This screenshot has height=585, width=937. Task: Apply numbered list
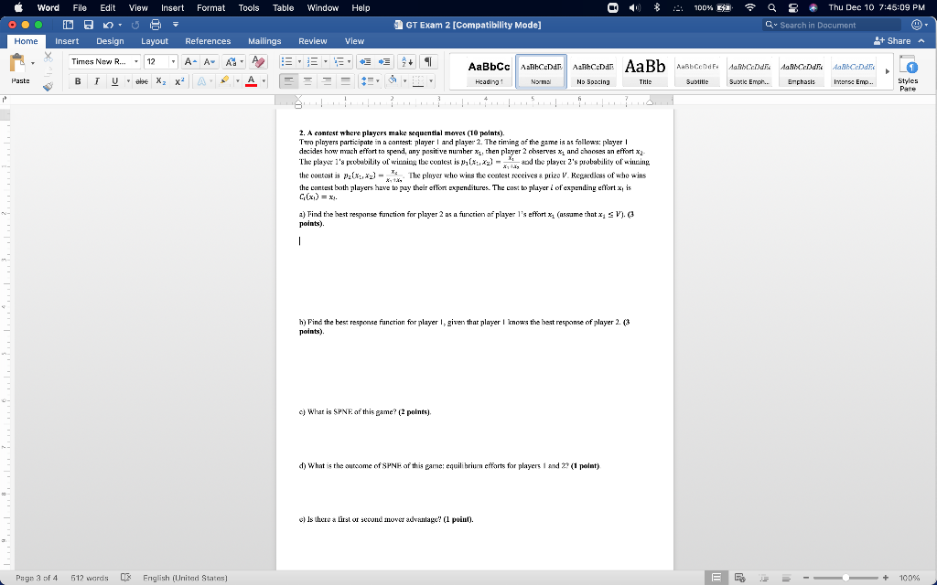[x=312, y=61]
